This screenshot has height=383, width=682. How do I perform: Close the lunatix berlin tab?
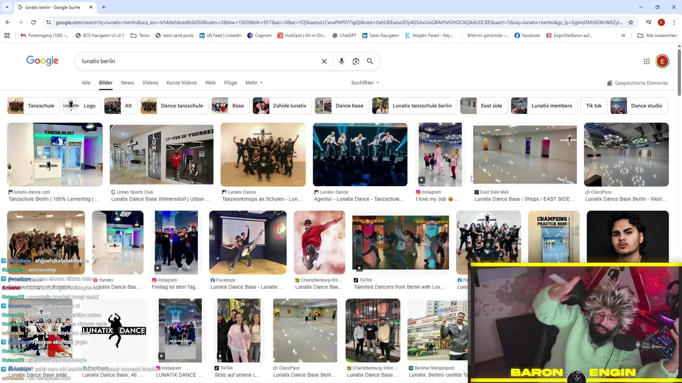click(x=91, y=7)
